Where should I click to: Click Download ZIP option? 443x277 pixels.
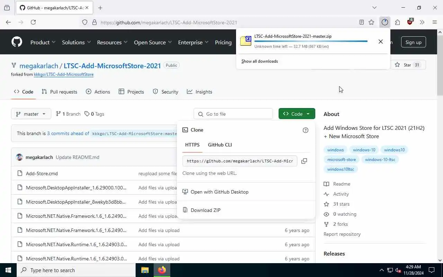206,210
